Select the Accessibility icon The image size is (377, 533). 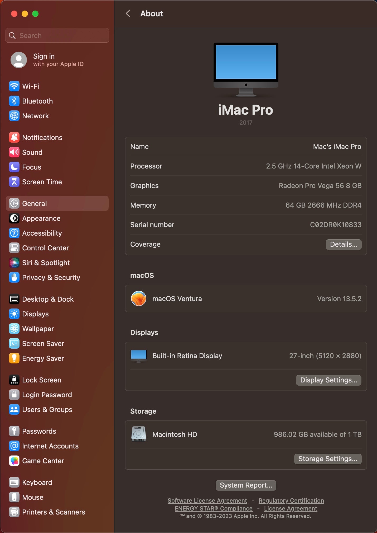click(x=14, y=233)
